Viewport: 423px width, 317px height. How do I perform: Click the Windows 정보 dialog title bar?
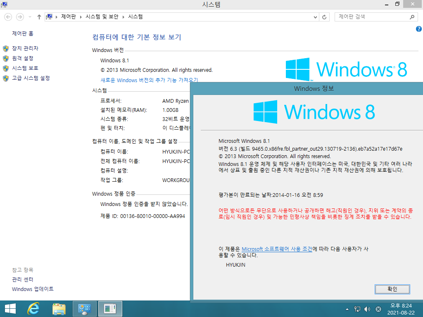[307, 88]
